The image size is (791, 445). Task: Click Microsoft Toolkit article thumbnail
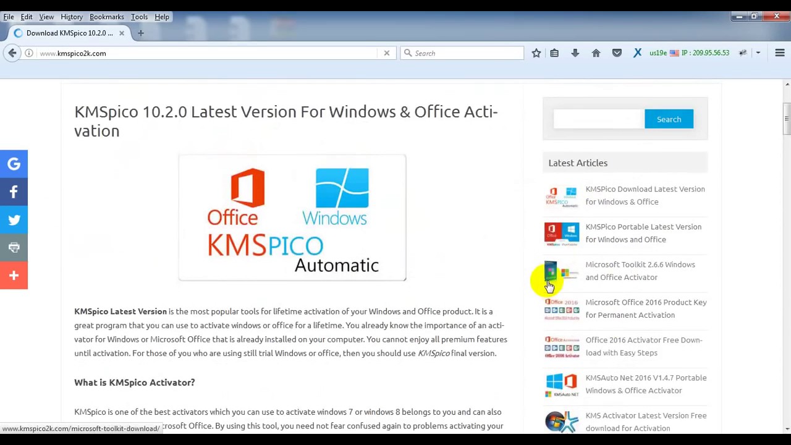(x=562, y=271)
